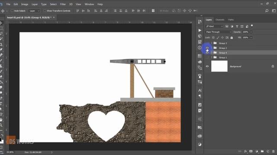Open the Swatches grid panel icon
This screenshot has width=277, height=155.
(x=200, y=56)
